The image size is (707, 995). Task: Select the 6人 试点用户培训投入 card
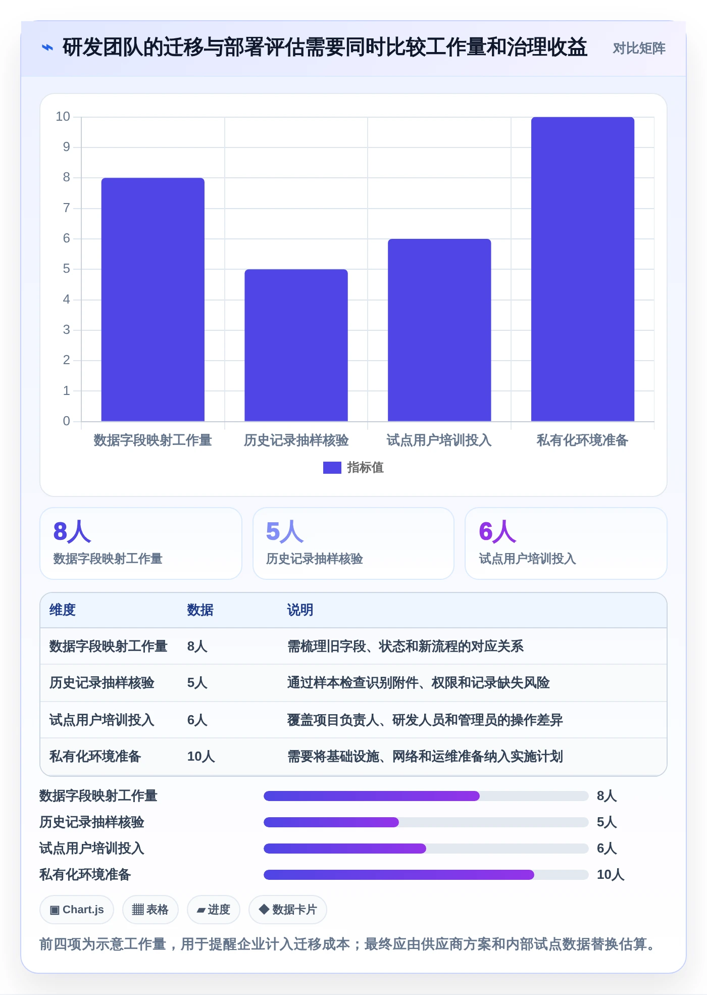566,543
